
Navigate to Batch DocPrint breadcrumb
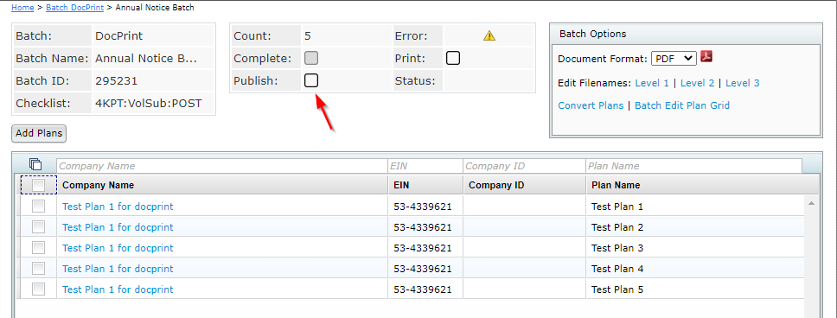74,8
